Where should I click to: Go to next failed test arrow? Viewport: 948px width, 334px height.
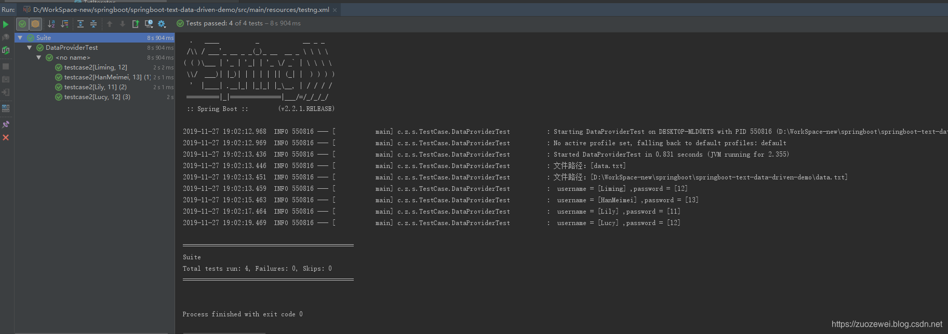(x=123, y=24)
